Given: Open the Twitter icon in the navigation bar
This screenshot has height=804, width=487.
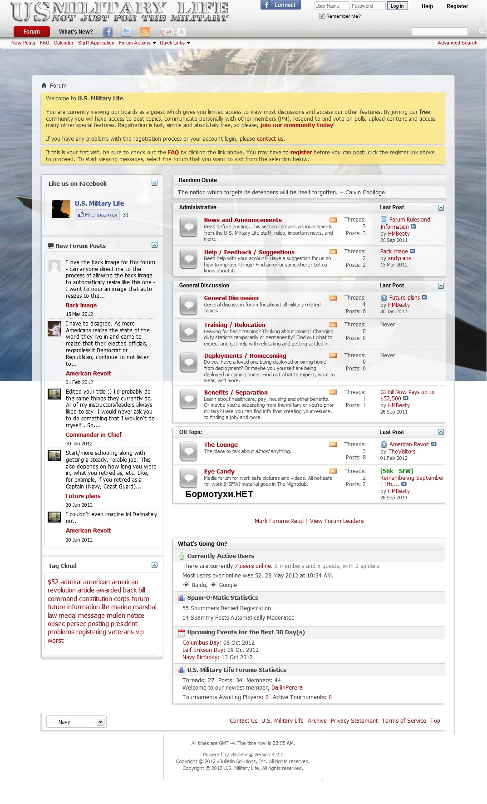Looking at the screenshot, I should [126, 32].
